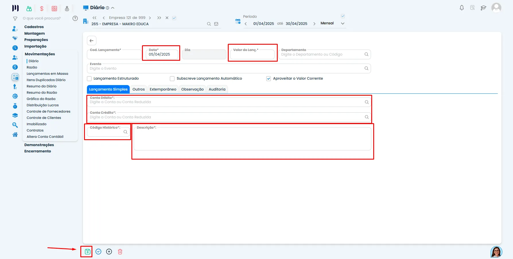Image resolution: width=513 pixels, height=259 pixels.
Task: Delete entry using red trash icon
Action: [120, 252]
